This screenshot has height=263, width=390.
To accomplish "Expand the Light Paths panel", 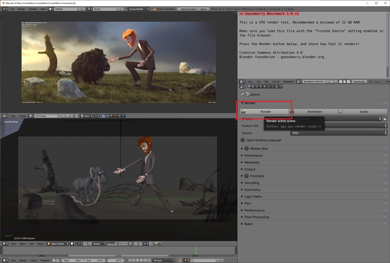I will [x=253, y=196].
